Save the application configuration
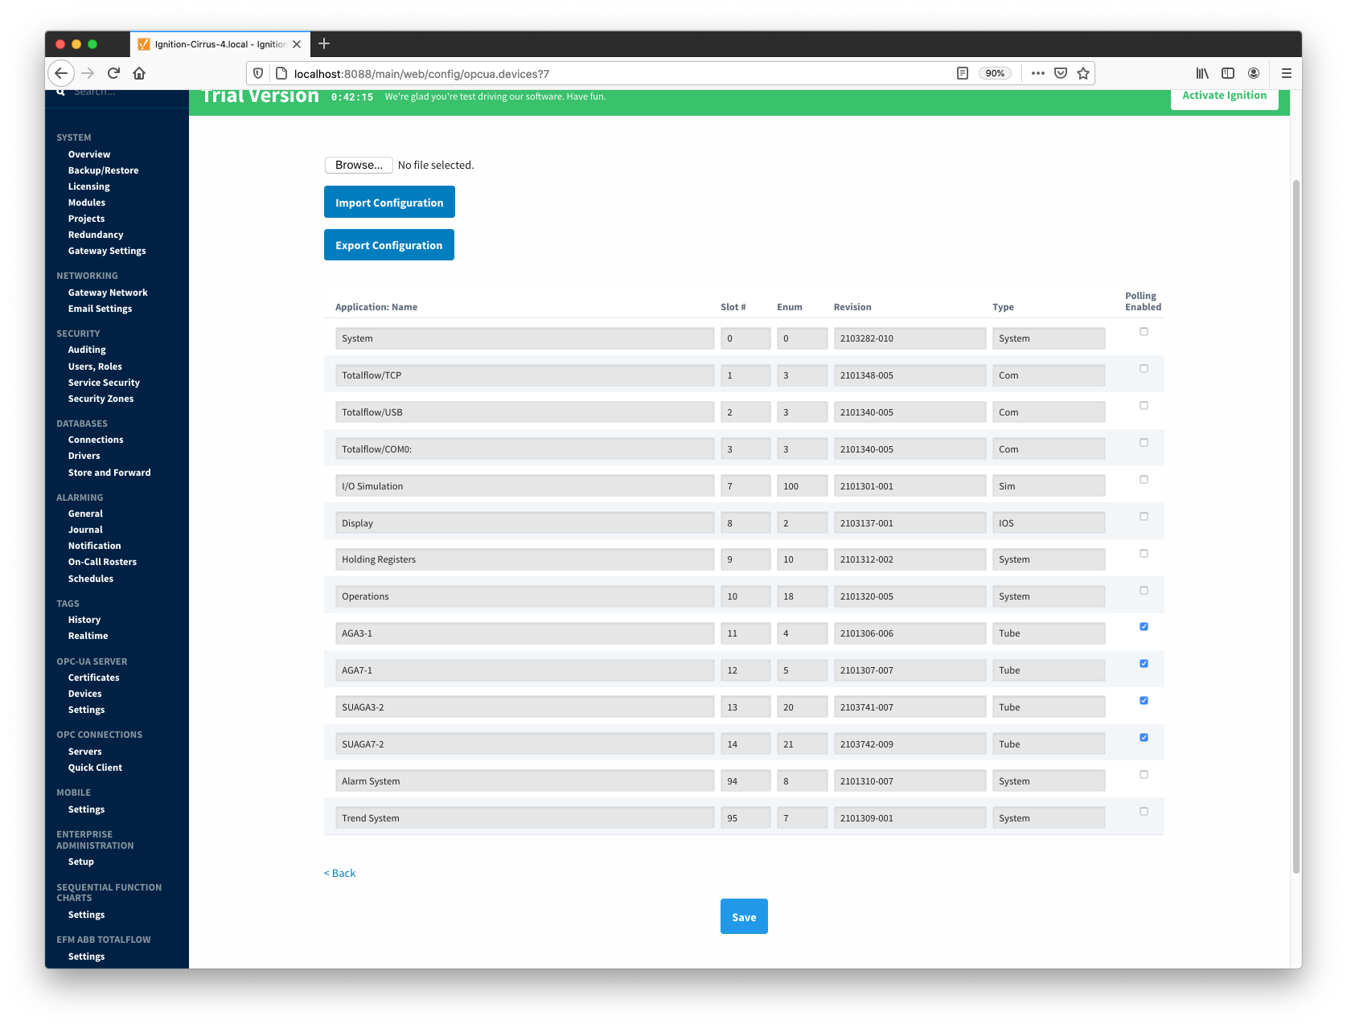 tap(744, 917)
